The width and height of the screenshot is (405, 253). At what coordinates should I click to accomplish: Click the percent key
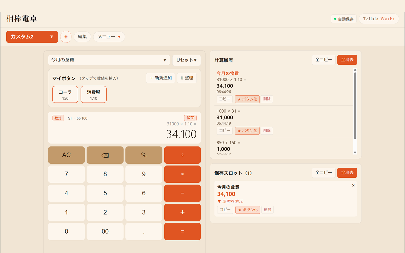pyautogui.click(x=144, y=155)
